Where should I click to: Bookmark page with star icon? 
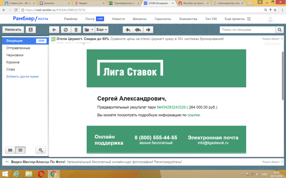point(275,10)
